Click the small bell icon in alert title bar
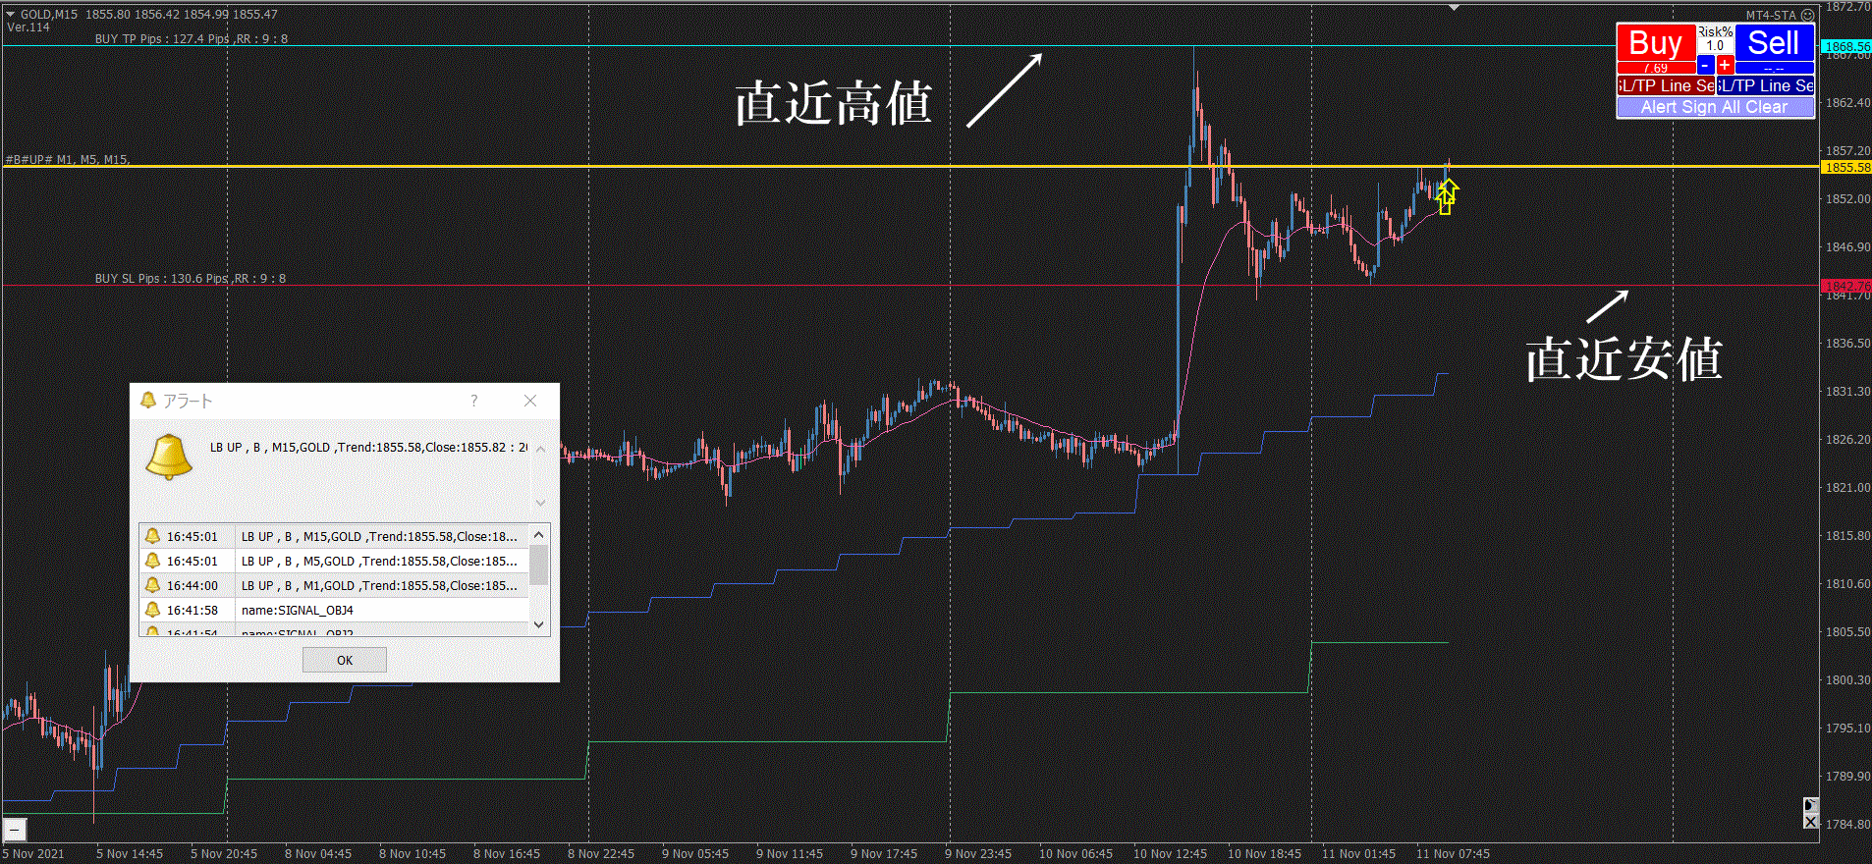 [148, 401]
